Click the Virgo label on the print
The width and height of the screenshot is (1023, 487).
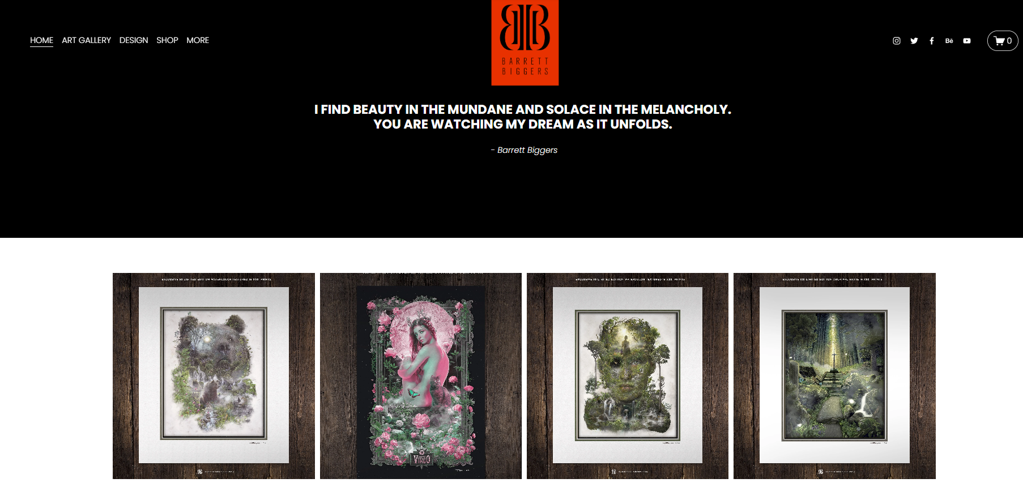tap(421, 459)
